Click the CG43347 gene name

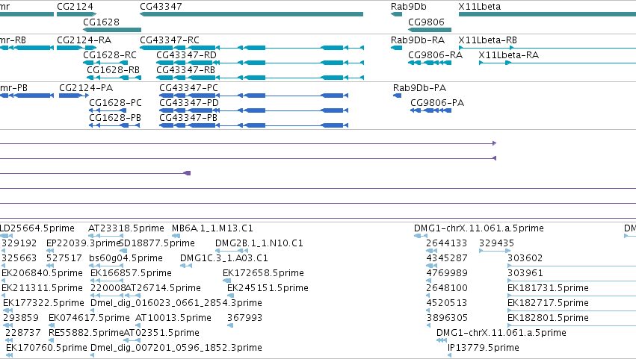point(161,7)
